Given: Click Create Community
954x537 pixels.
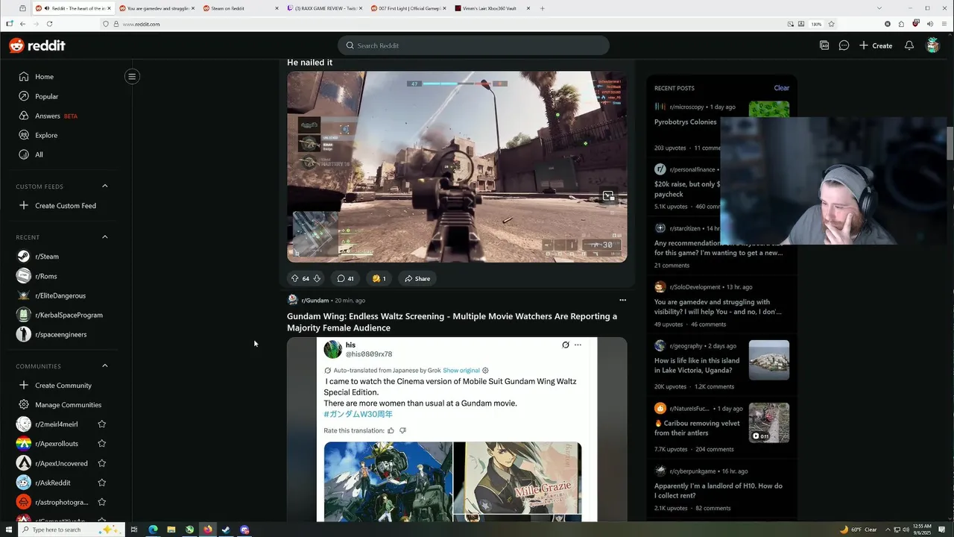Looking at the screenshot, I should 63,385.
